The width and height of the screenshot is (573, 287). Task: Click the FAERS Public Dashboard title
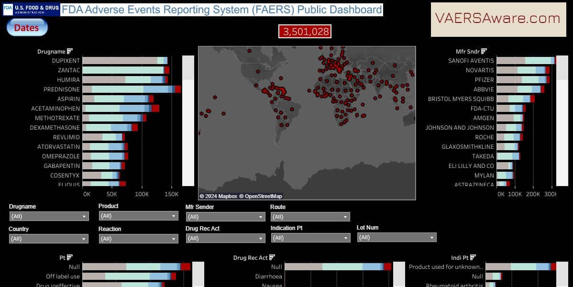(222, 10)
